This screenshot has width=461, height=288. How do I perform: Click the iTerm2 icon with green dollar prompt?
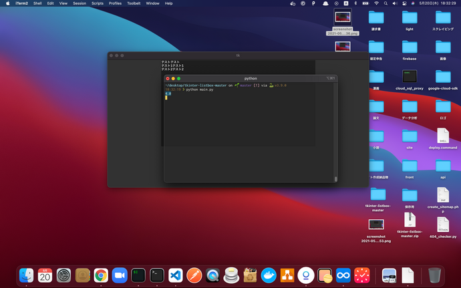[x=138, y=276]
